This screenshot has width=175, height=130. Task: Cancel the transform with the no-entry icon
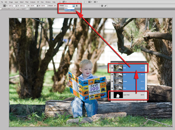pos(102,6)
